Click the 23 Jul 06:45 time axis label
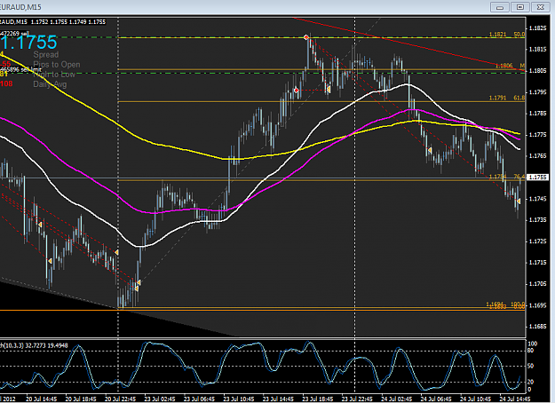The image size is (555, 403). (x=199, y=399)
